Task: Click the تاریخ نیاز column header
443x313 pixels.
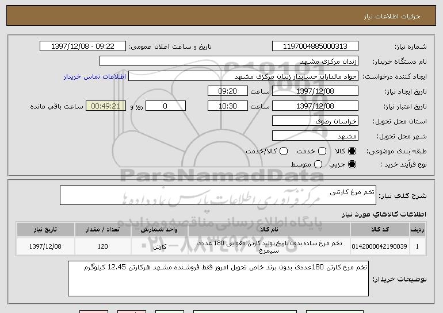Action: coord(45,230)
